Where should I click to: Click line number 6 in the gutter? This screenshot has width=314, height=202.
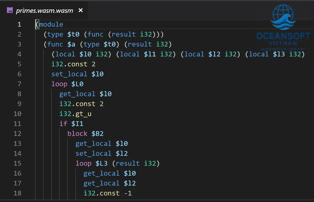19,74
